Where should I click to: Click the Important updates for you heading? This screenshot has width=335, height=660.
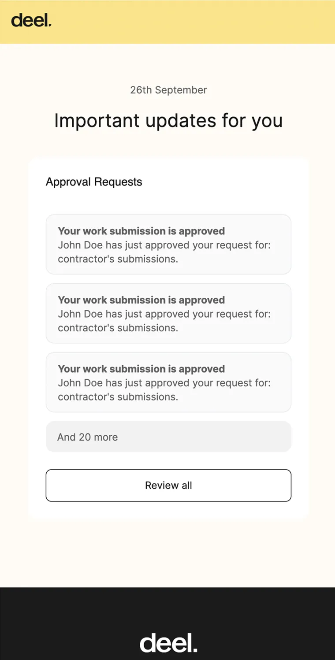point(168,120)
